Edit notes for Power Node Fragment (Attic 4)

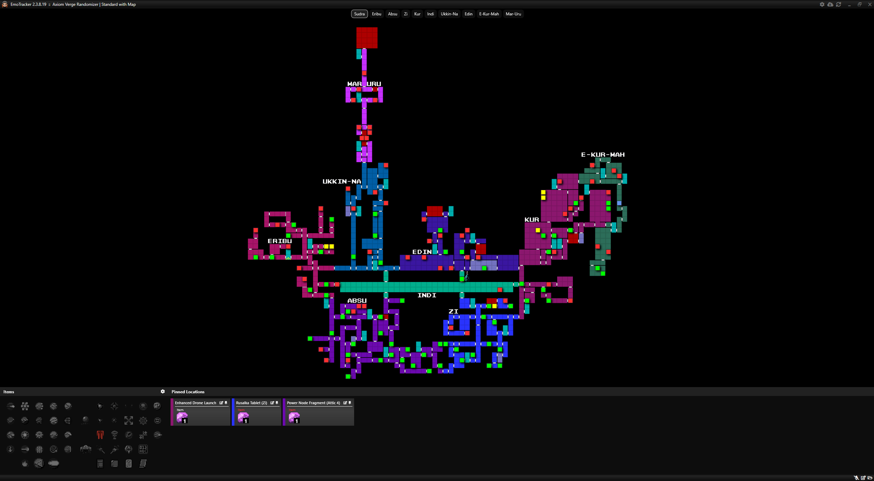point(345,403)
